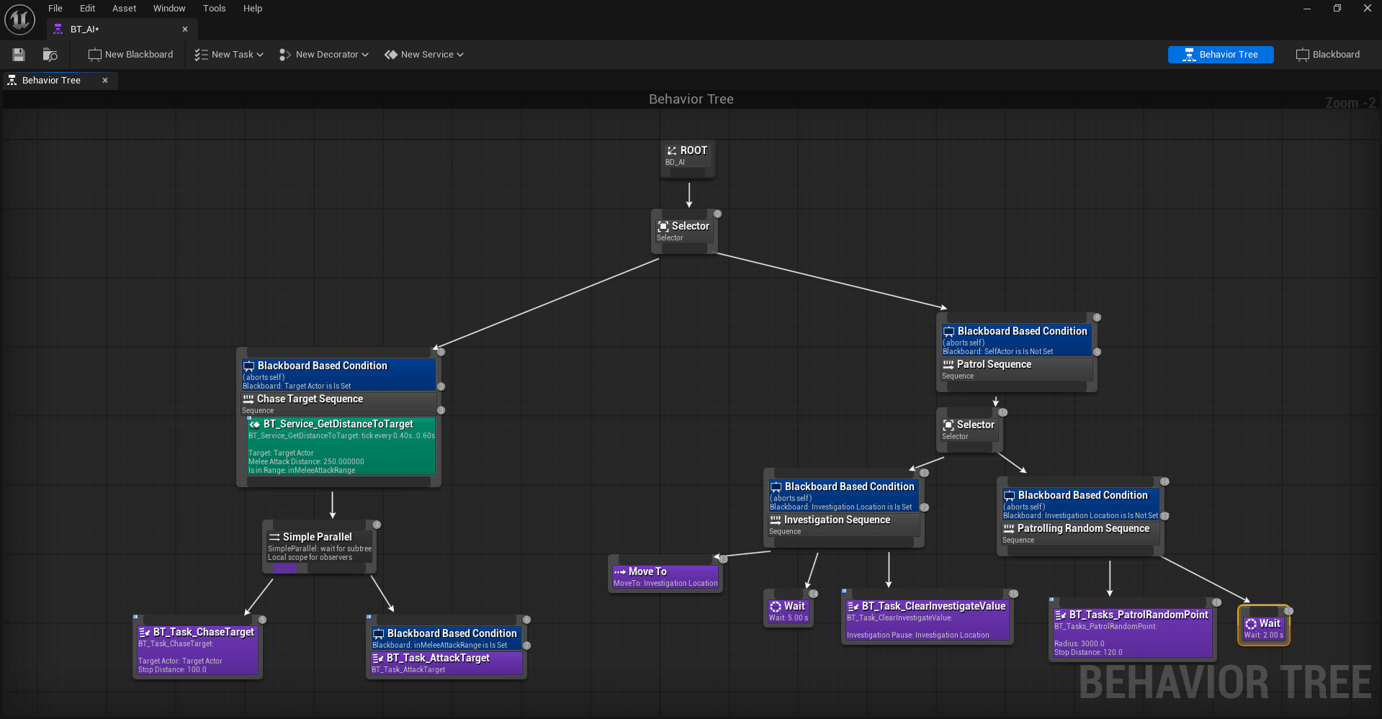Select the Investigation Sequence node

[x=843, y=525]
